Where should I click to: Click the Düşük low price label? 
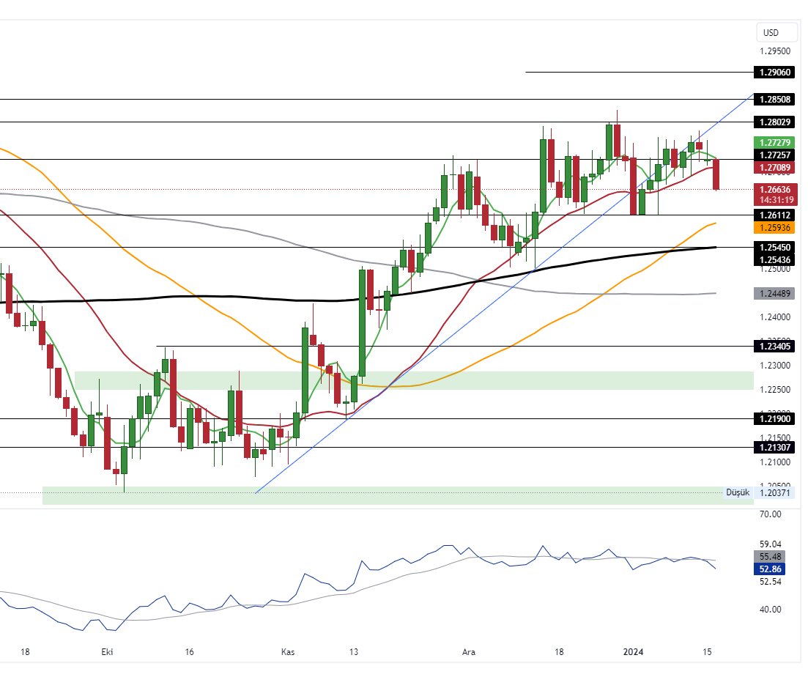[737, 492]
